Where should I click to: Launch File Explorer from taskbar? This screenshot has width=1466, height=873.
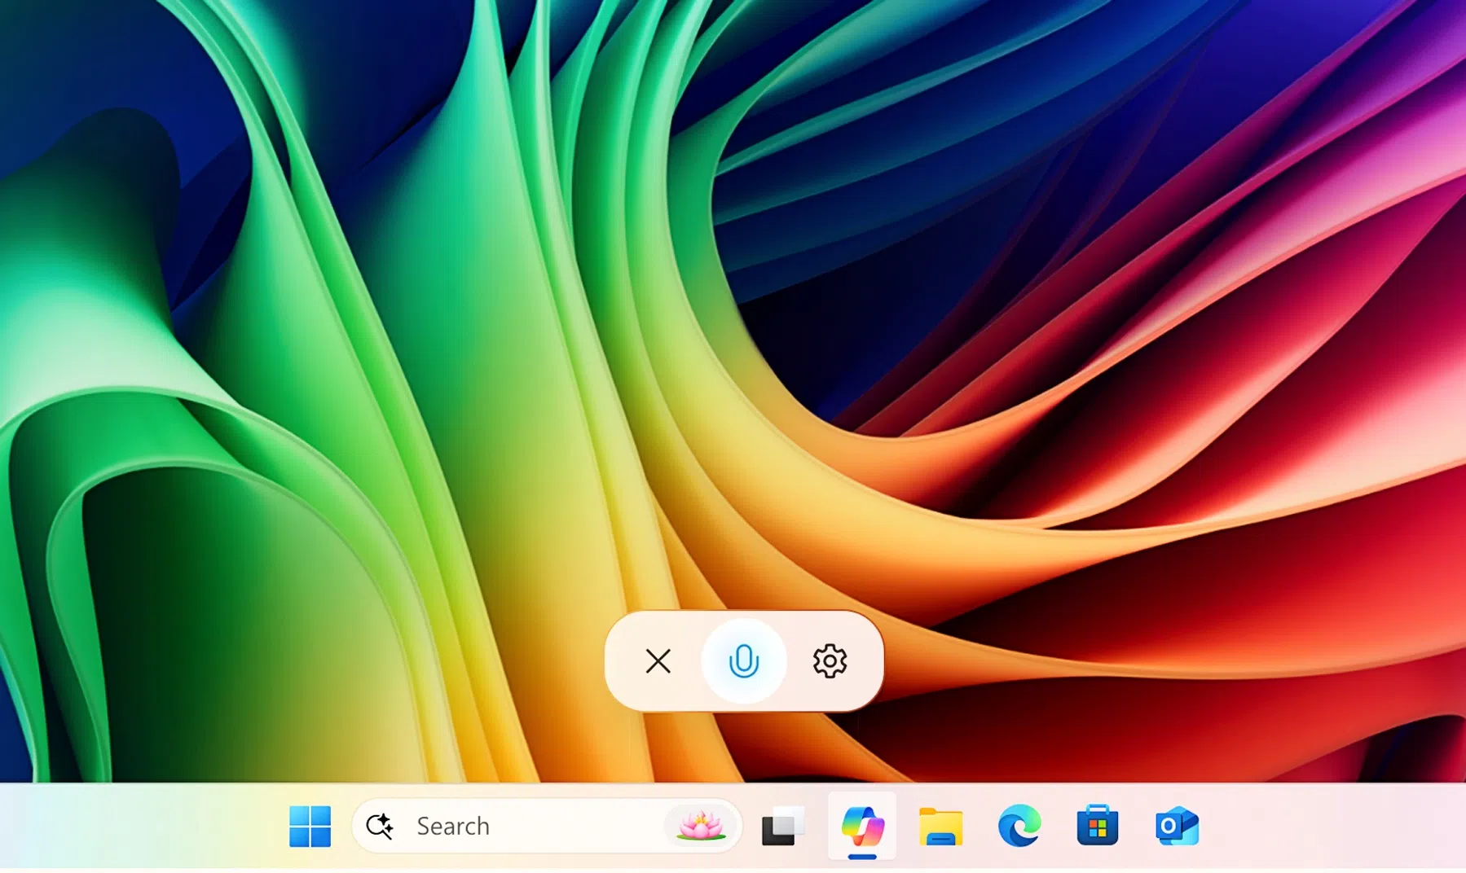click(x=940, y=827)
